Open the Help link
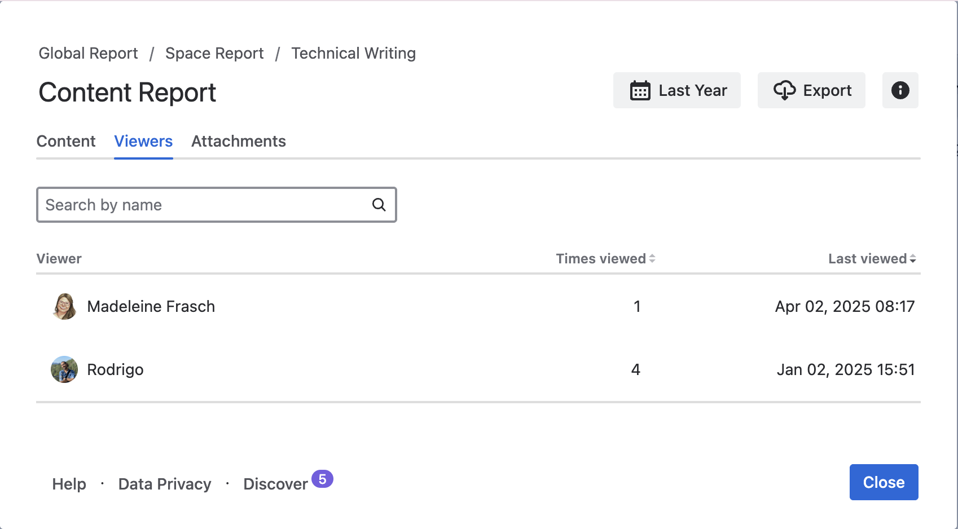The height and width of the screenshot is (529, 958). [x=69, y=484]
